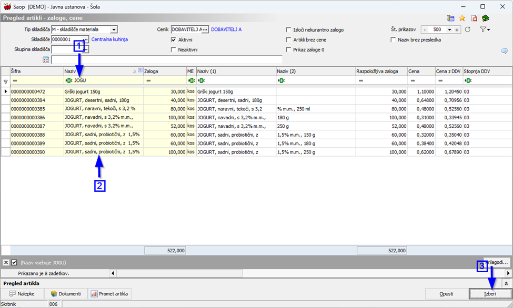Click the filter indicator in Naziv header
Image resolution: width=513 pixels, height=308 pixels.
(x=140, y=70)
